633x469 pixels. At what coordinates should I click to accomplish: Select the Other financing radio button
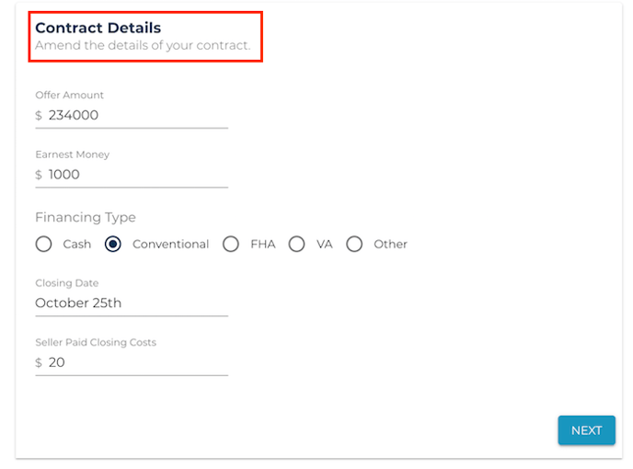(x=354, y=244)
